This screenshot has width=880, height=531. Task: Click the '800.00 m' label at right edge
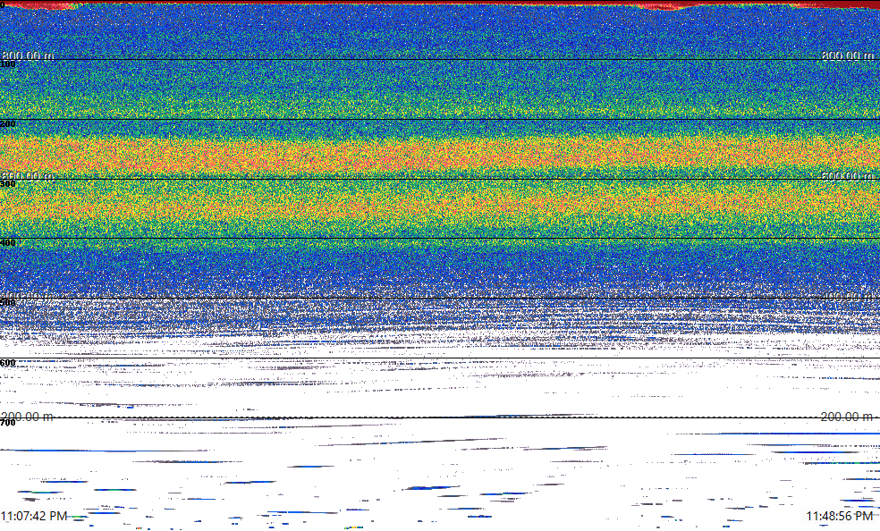tap(848, 55)
